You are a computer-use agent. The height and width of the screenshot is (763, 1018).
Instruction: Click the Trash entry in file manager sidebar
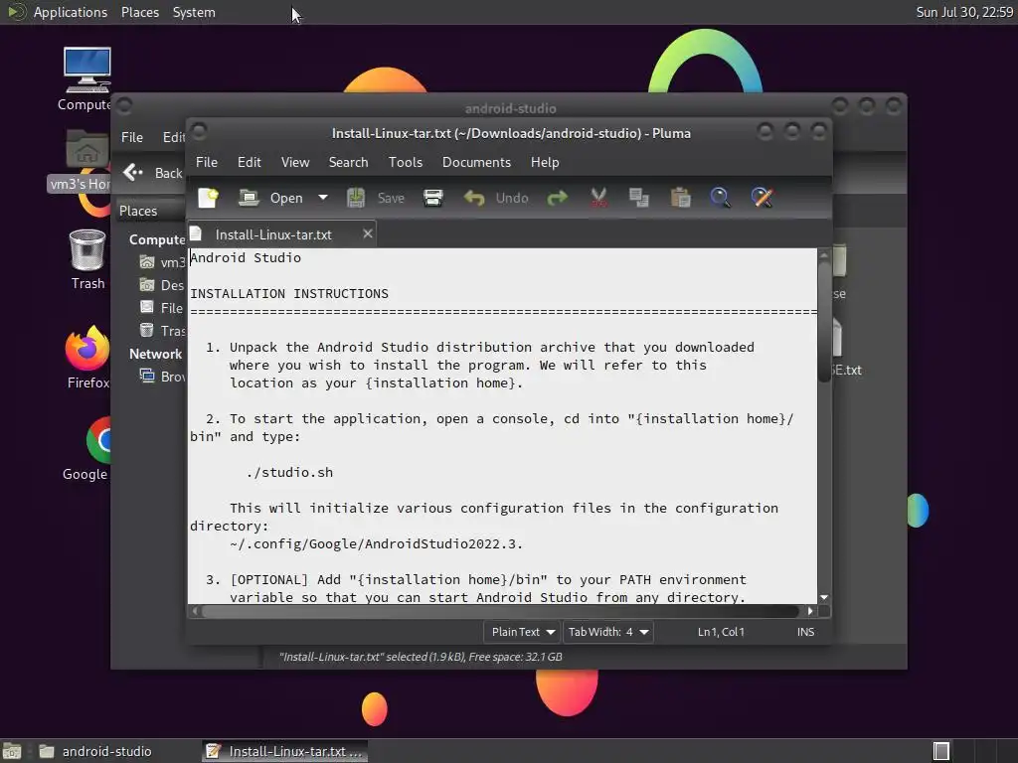tap(162, 331)
